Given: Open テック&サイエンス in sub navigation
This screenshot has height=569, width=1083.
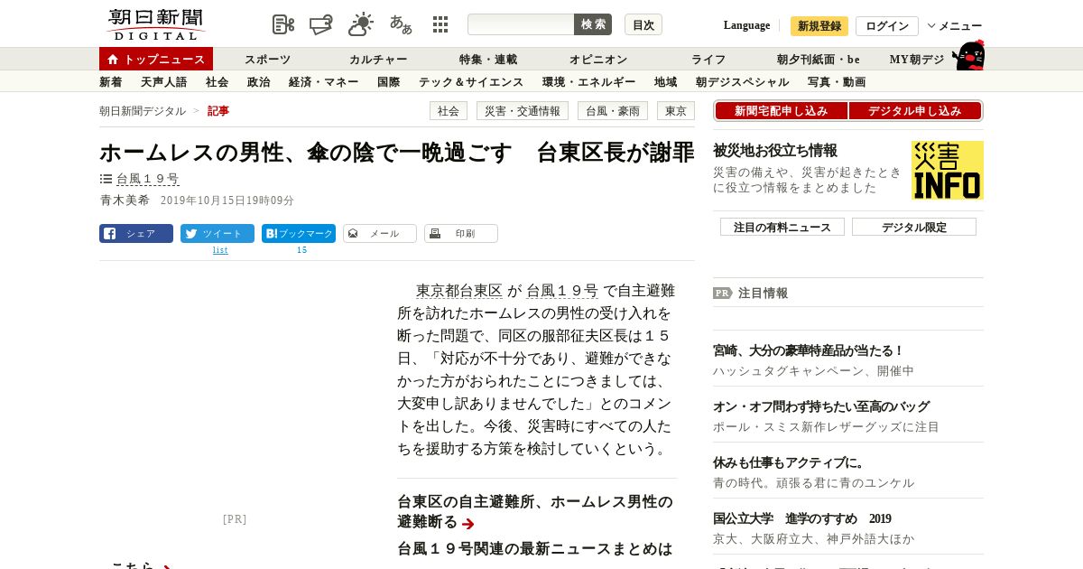Looking at the screenshot, I should (471, 81).
